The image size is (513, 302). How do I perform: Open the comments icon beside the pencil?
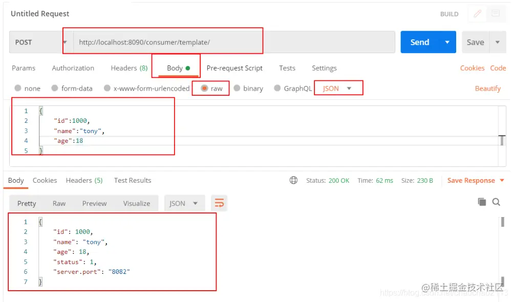[496, 14]
